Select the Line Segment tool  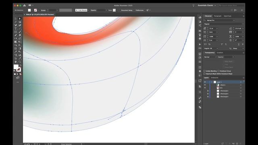tap(20, 29)
